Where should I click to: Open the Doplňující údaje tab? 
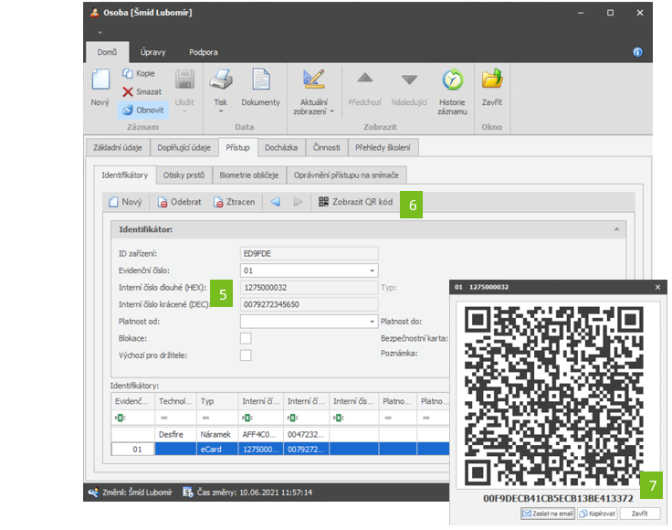pos(184,147)
